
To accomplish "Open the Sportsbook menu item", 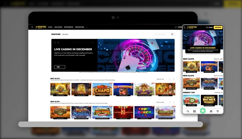I will click(69, 27).
